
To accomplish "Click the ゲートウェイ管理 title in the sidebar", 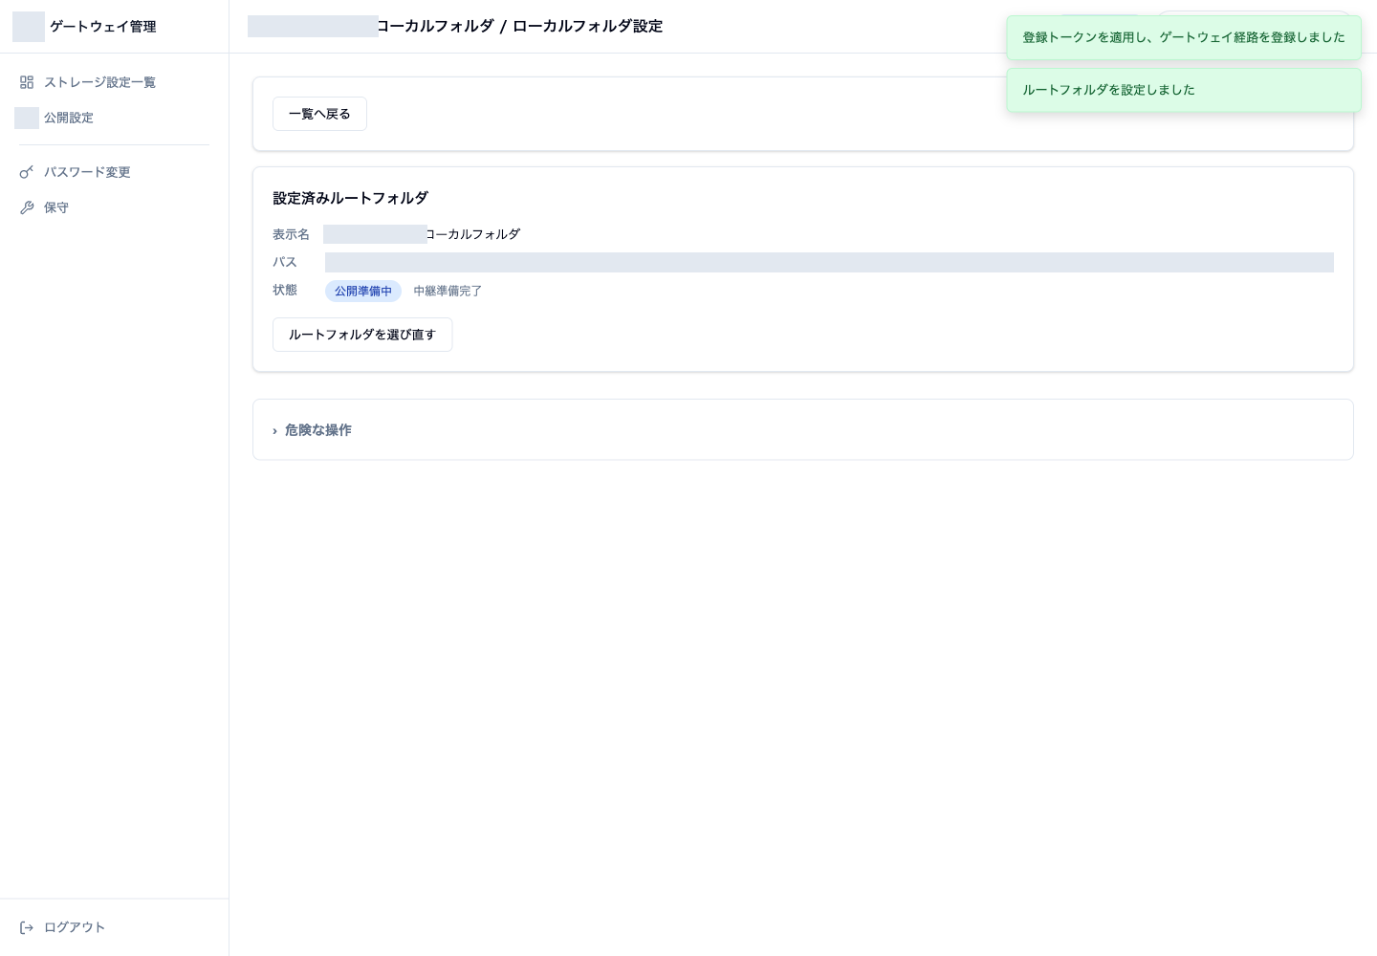I will (102, 27).
